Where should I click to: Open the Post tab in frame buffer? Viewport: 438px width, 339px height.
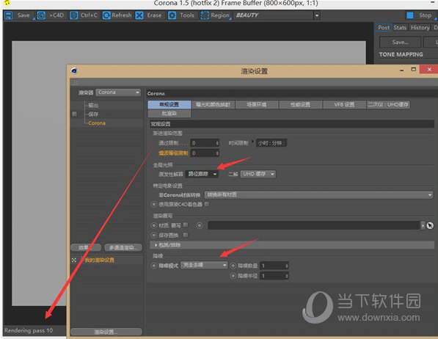click(384, 27)
